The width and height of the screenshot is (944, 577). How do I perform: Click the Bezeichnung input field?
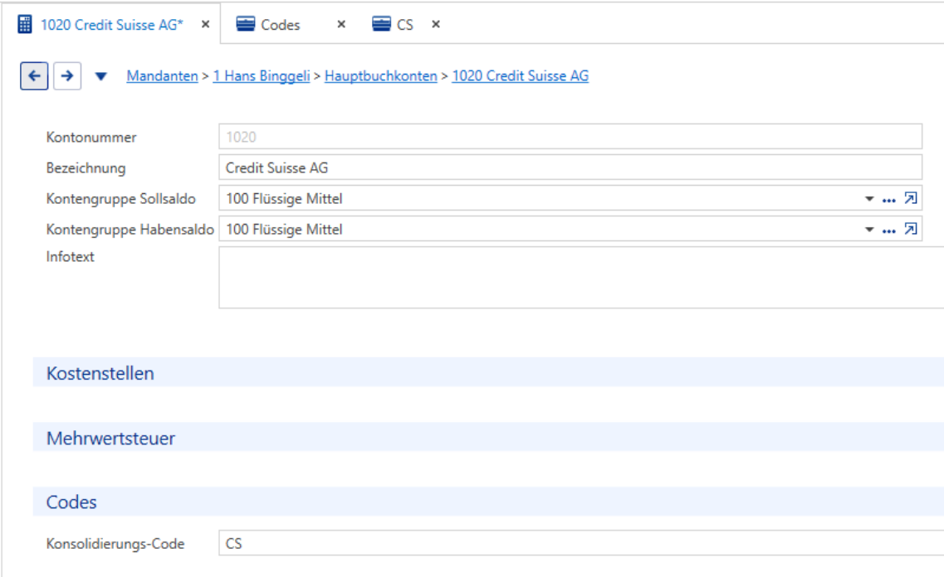click(570, 167)
